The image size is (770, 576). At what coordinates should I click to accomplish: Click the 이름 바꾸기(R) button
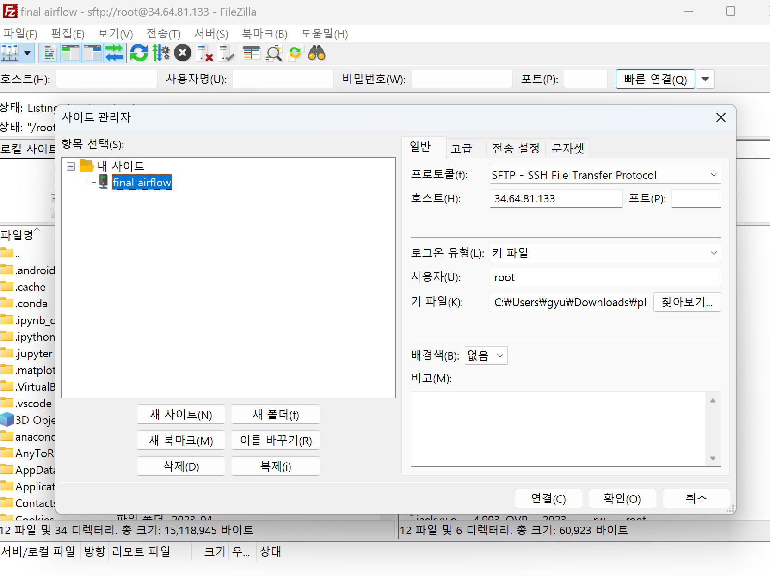(276, 441)
